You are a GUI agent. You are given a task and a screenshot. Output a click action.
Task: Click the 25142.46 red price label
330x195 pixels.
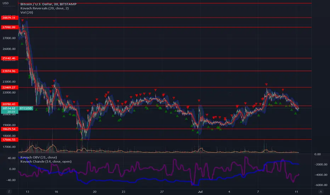10,58
